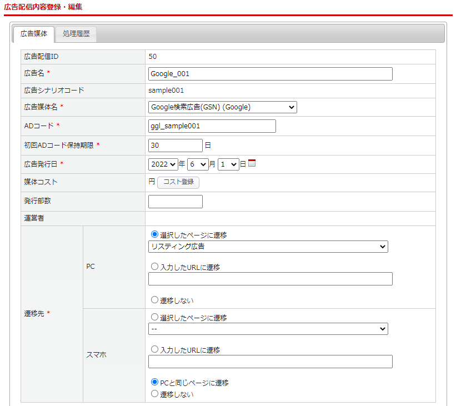
Task: Expand the year dropdown showing 2022
Action: click(163, 164)
